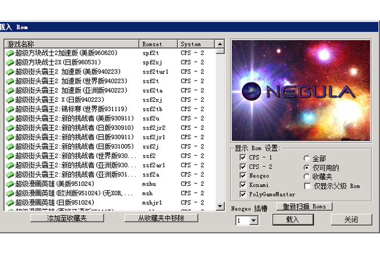380x253 pixels.
Task: Select the green icon for romset ssf2tur1
Action: (10, 72)
